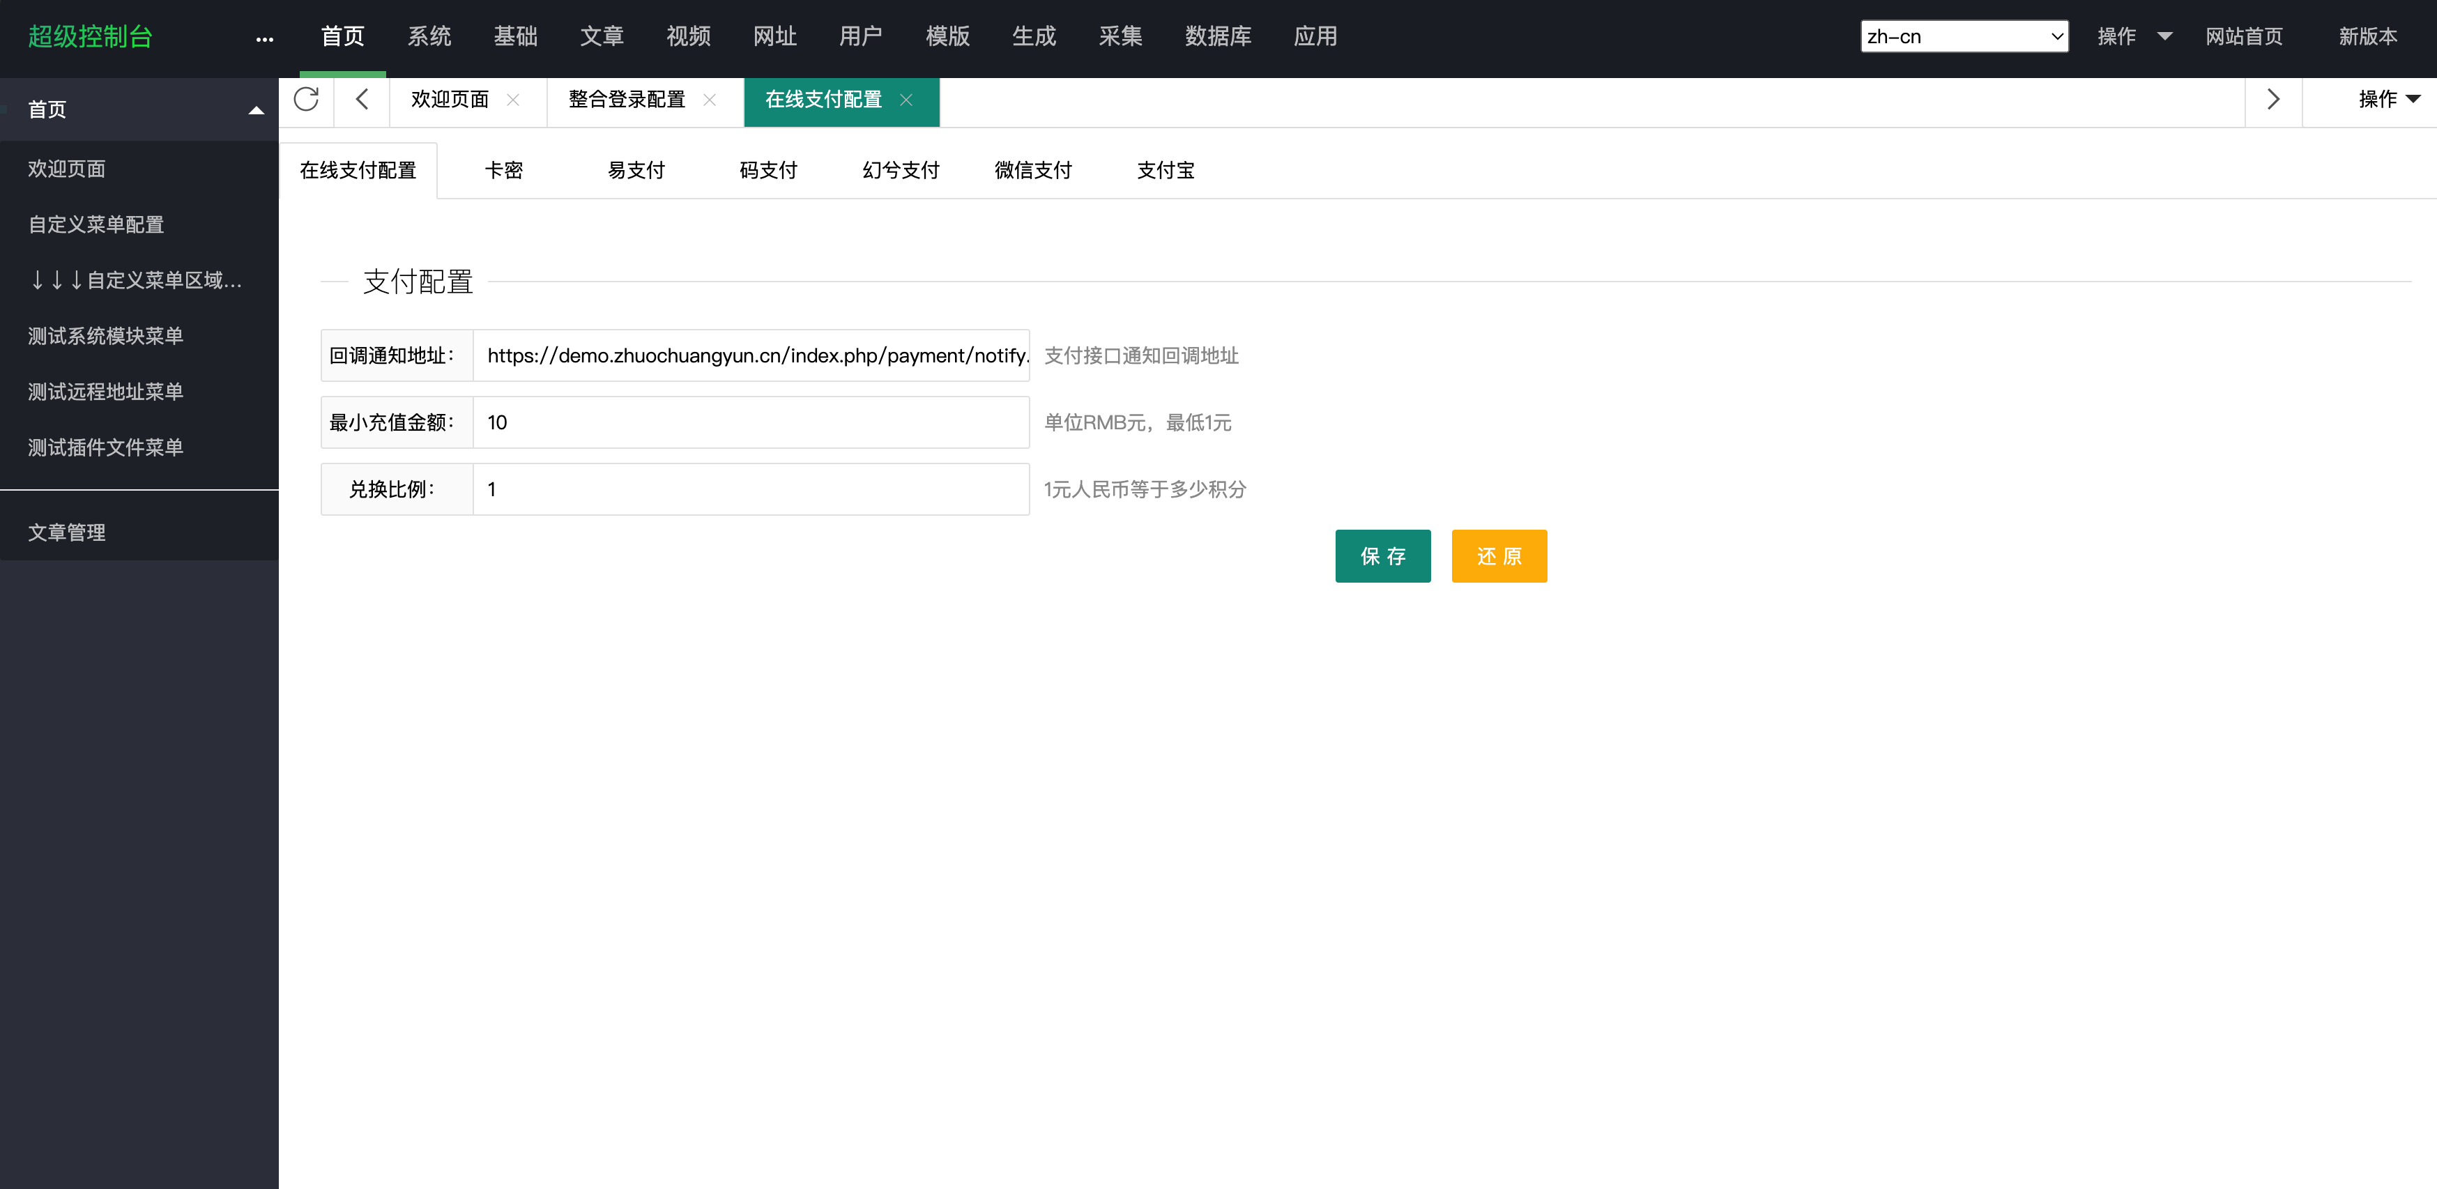The width and height of the screenshot is (2437, 1189).
Task: Open the 文章 top menu
Action: pyautogui.click(x=602, y=37)
